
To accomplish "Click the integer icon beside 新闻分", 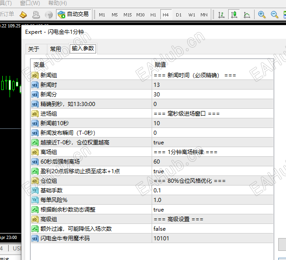I will coord(35,95).
